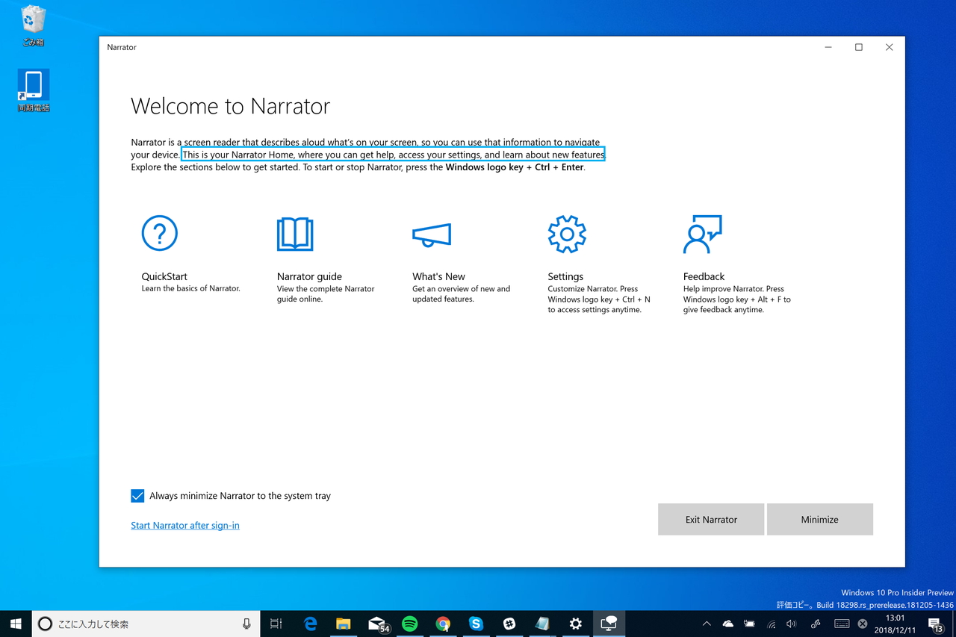Click the Minimize button beside Exit Narrator

coord(820,520)
